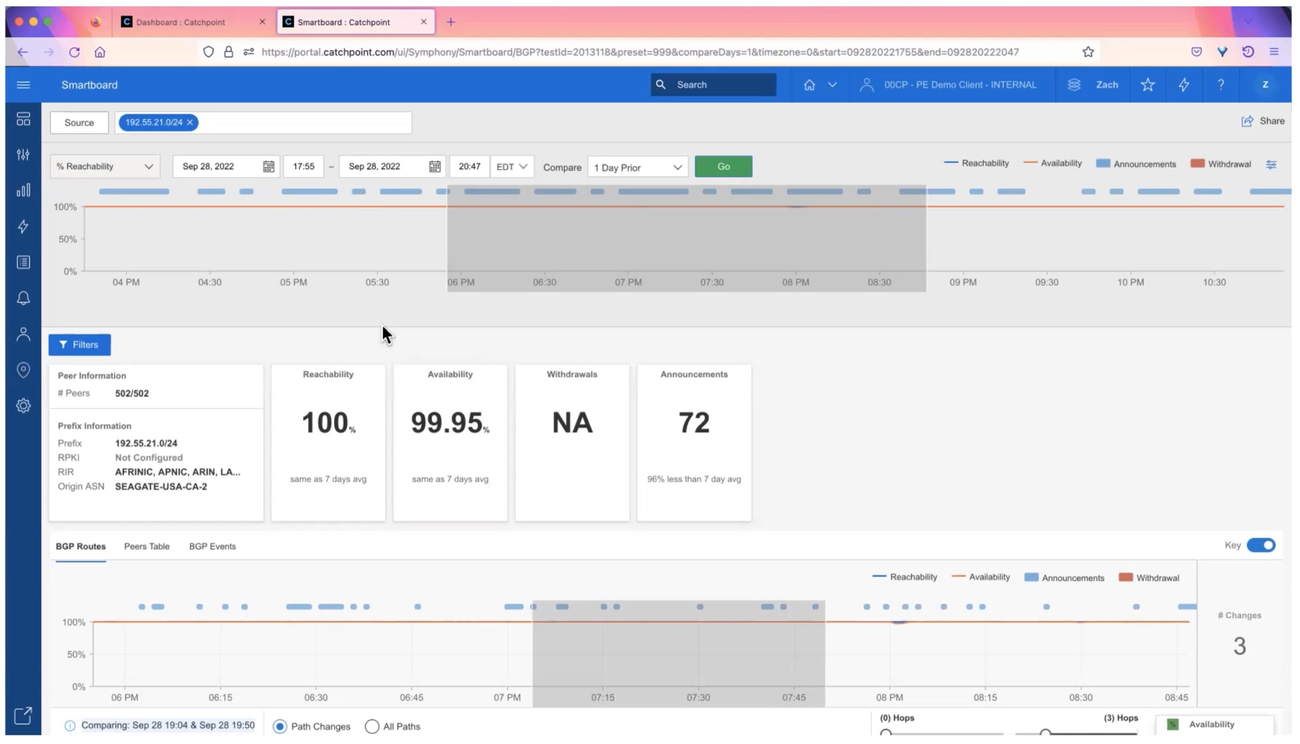Select the All Paths radio button
The image size is (1300, 744).
pyautogui.click(x=372, y=726)
